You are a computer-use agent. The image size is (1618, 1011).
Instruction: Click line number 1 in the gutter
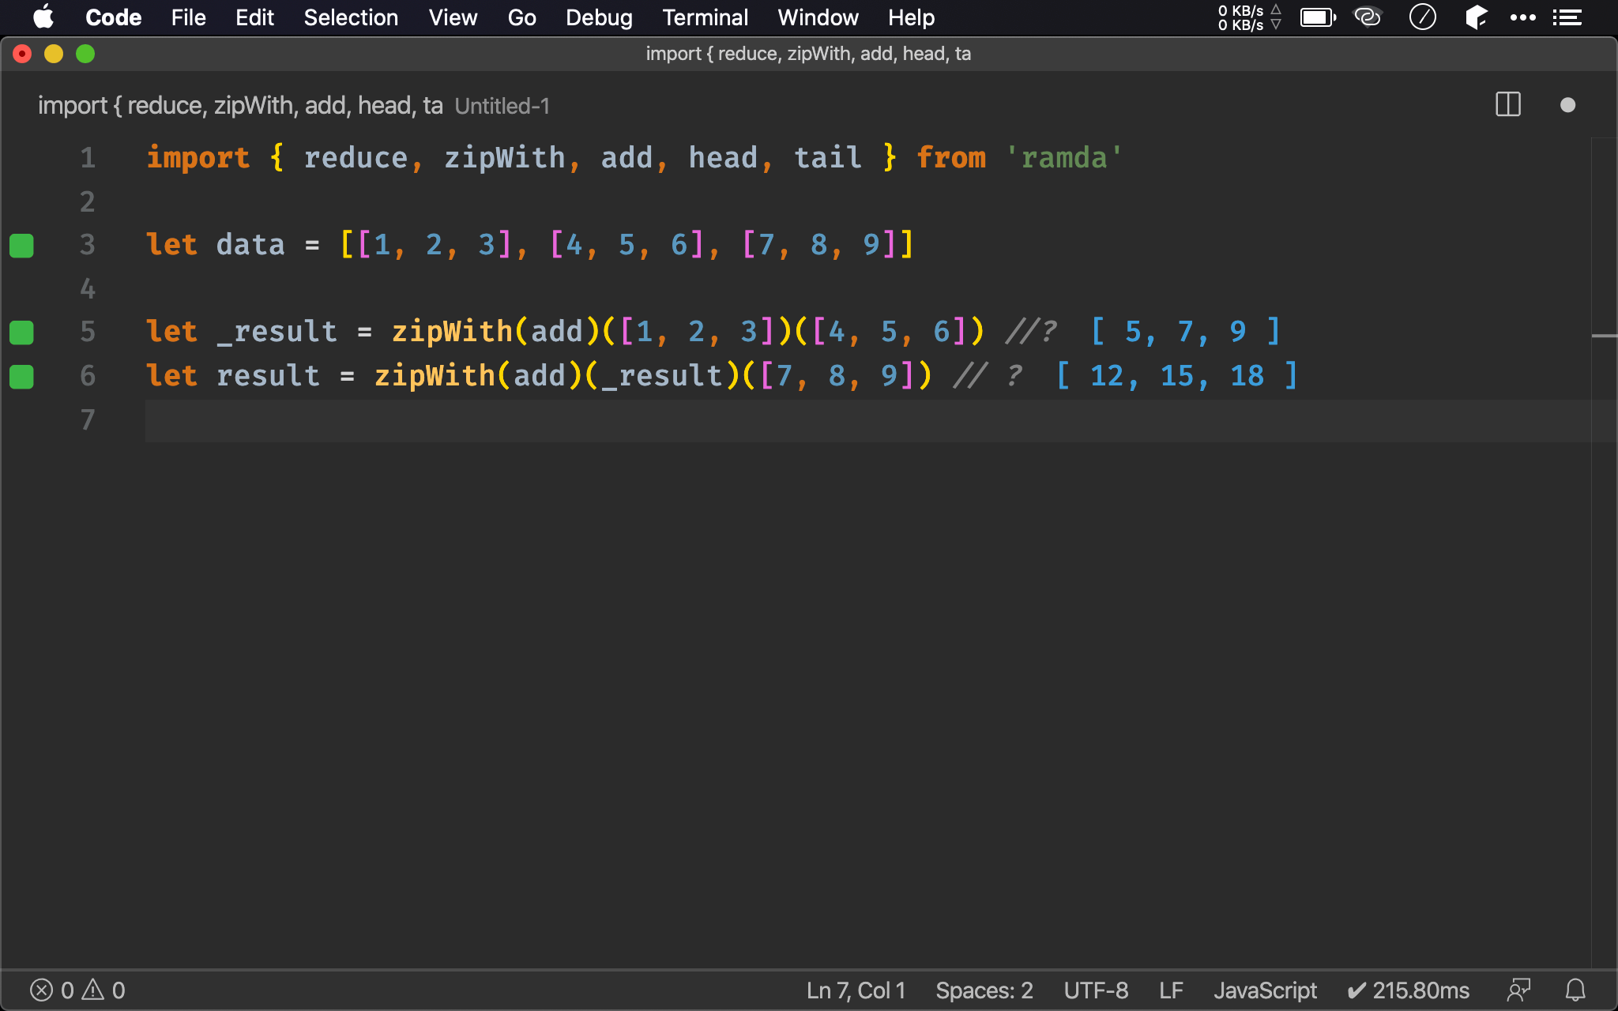pyautogui.click(x=88, y=158)
